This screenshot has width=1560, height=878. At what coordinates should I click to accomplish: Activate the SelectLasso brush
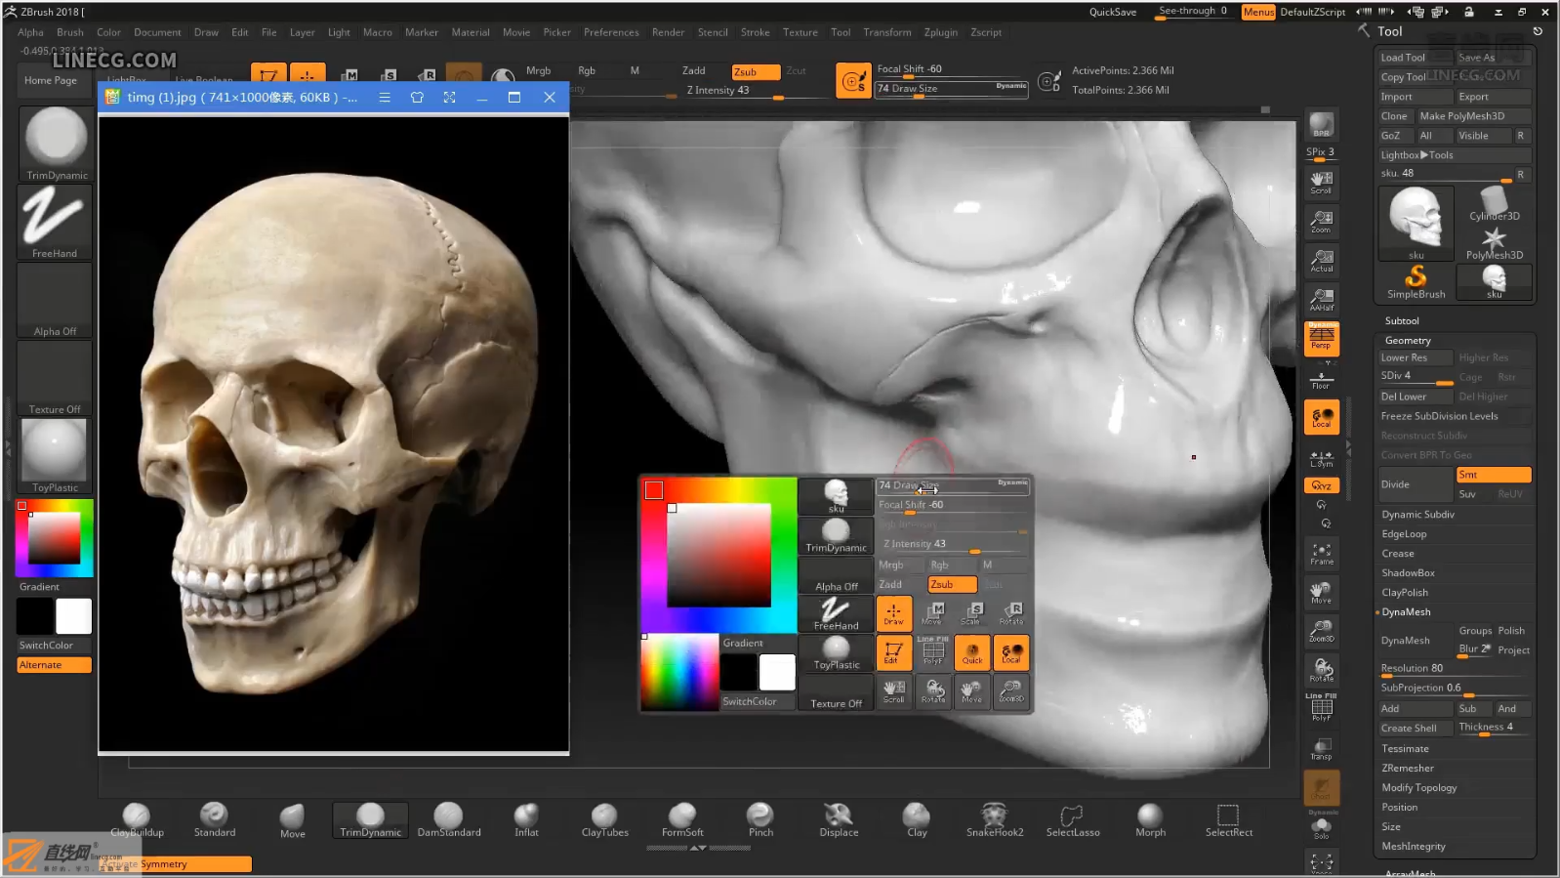click(x=1073, y=820)
